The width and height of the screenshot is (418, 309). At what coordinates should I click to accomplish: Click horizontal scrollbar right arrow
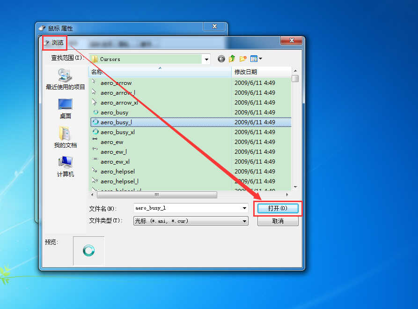click(287, 195)
